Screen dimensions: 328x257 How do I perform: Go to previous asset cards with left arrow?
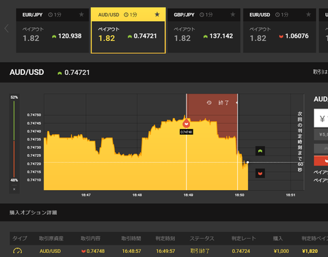click(7, 29)
